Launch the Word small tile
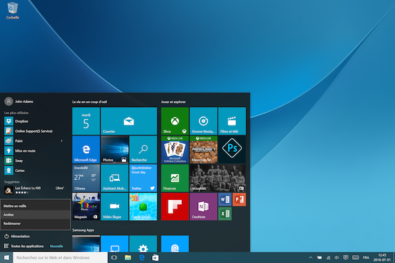 point(224,199)
